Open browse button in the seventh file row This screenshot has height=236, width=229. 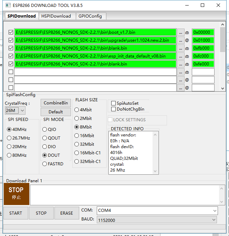point(180,80)
